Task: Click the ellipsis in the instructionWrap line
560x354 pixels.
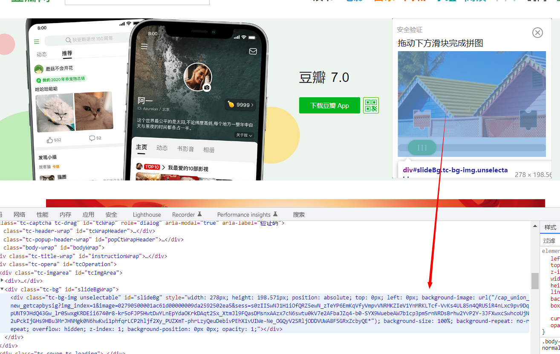Action: click(x=146, y=256)
